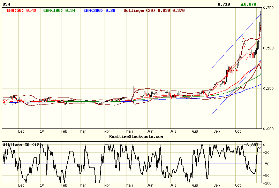Select the Dec month label on the axis
The height and width of the screenshot is (188, 279).
(21, 132)
